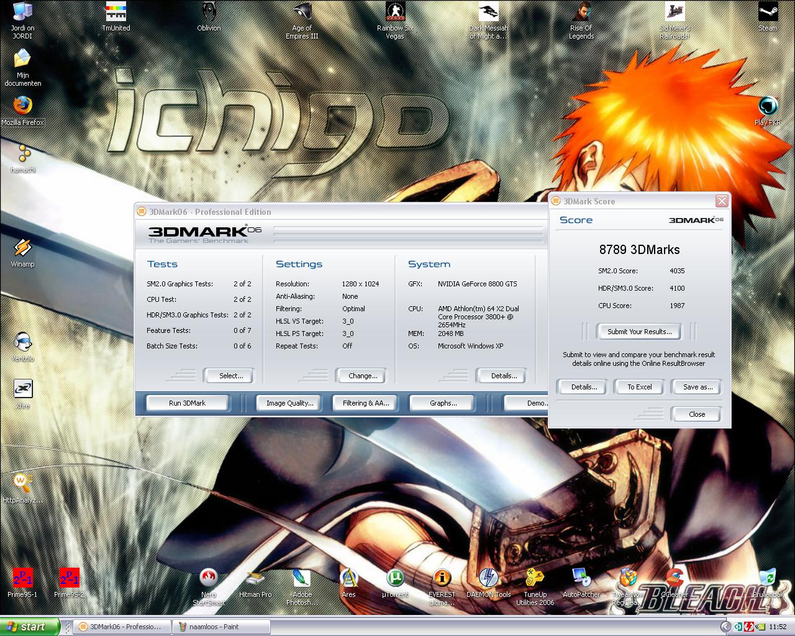795x636 pixels.
Task: Launch Nero StartSmart
Action: tap(209, 587)
